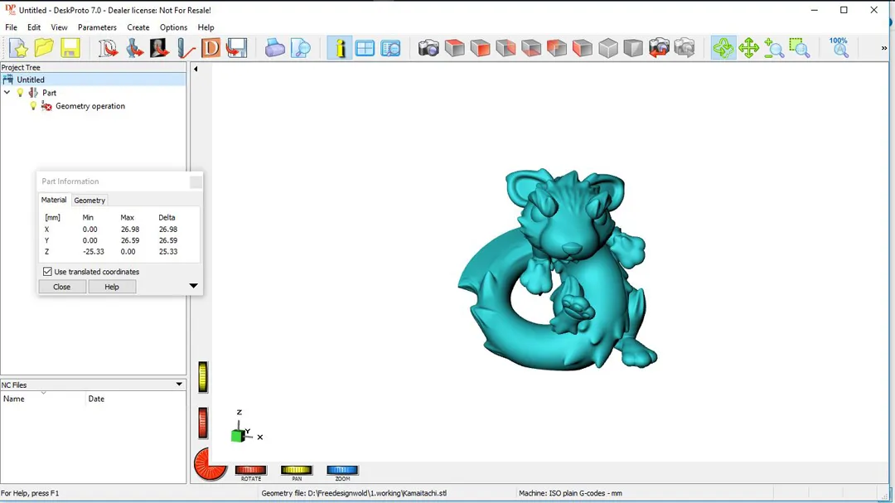Viewport: 895px width, 503px height.
Task: Click the red ROTATE thumbwheel
Action: (250, 470)
